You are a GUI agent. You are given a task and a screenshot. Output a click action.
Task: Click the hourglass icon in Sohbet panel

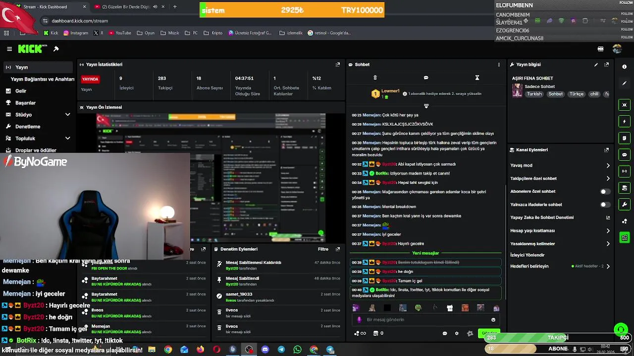pyautogui.click(x=477, y=78)
